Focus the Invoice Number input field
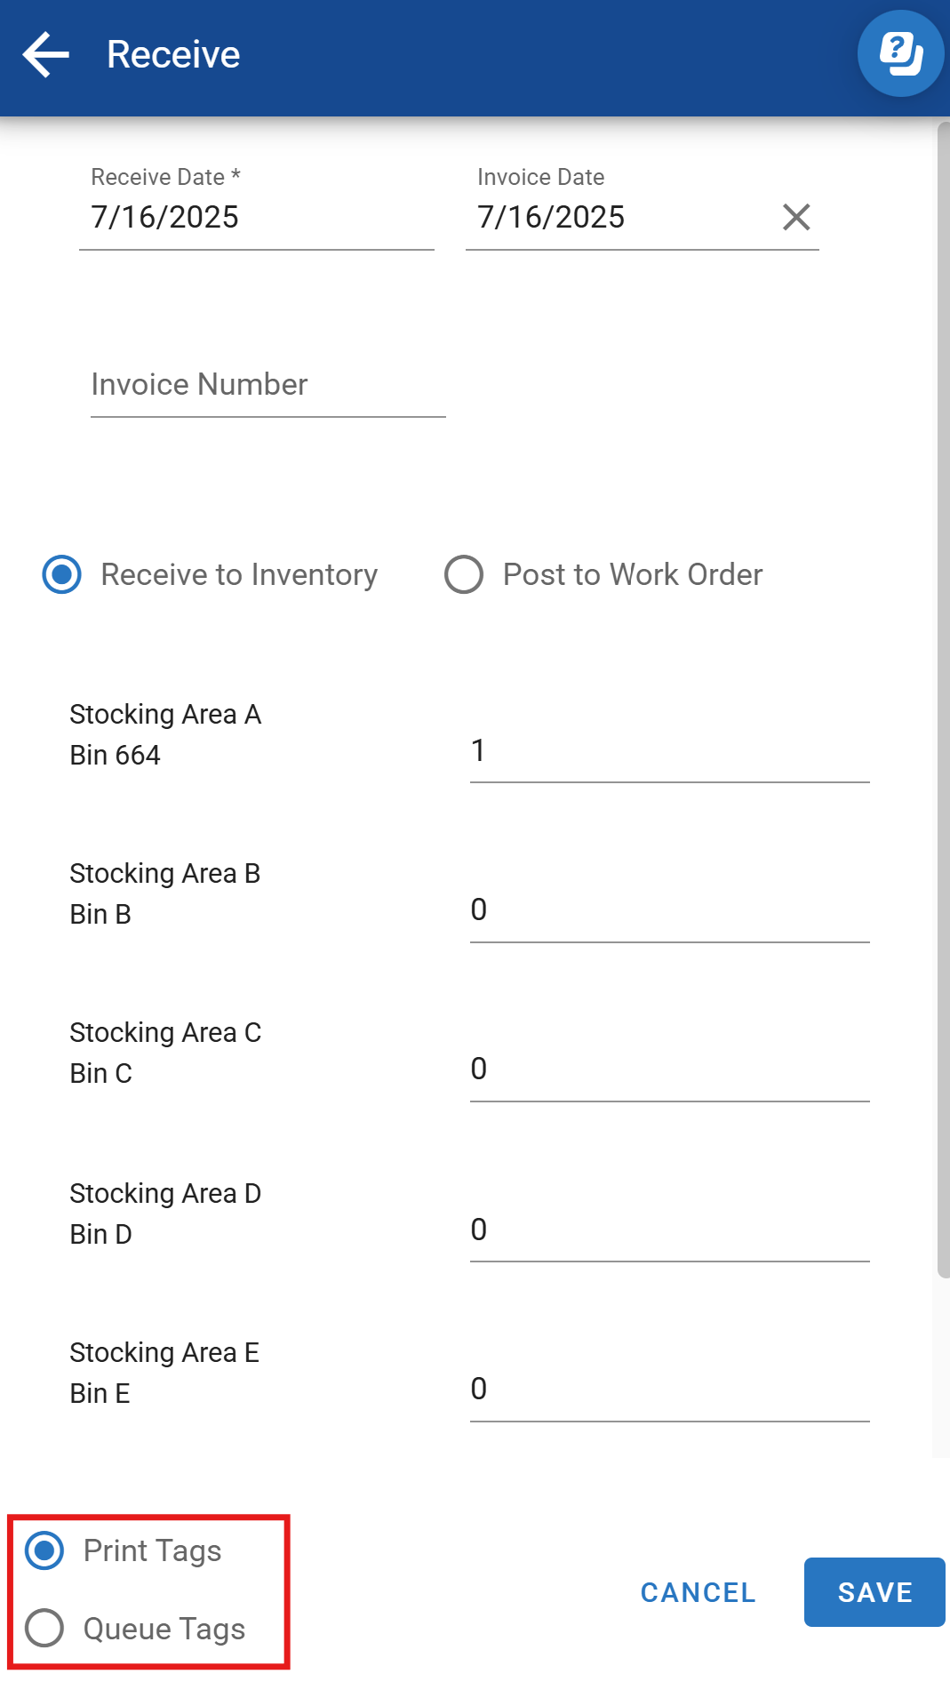The height and width of the screenshot is (1706, 950). [x=267, y=386]
